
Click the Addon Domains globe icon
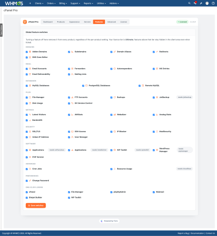(30, 52)
